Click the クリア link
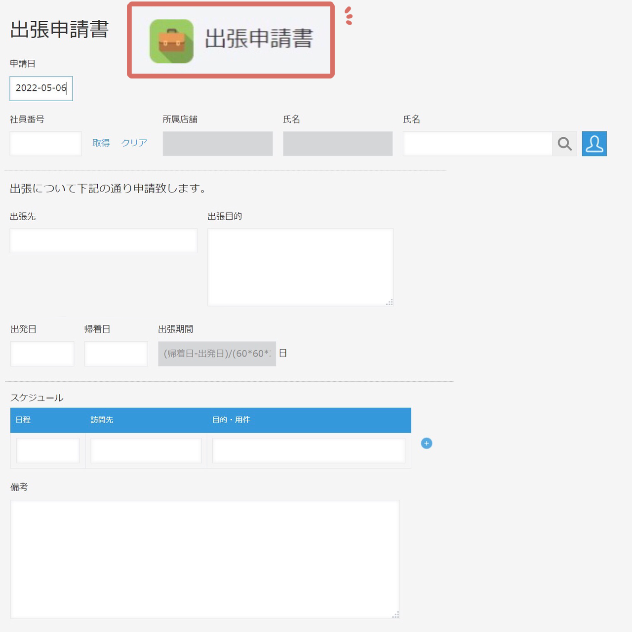This screenshot has height=632, width=632. point(134,143)
